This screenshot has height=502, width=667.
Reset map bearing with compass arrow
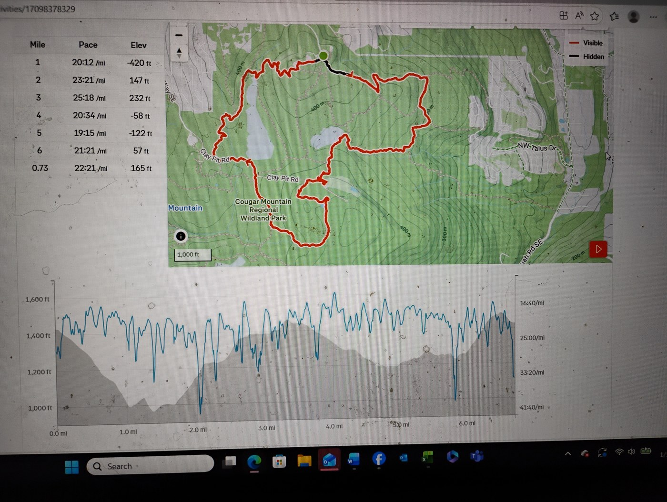point(179,53)
